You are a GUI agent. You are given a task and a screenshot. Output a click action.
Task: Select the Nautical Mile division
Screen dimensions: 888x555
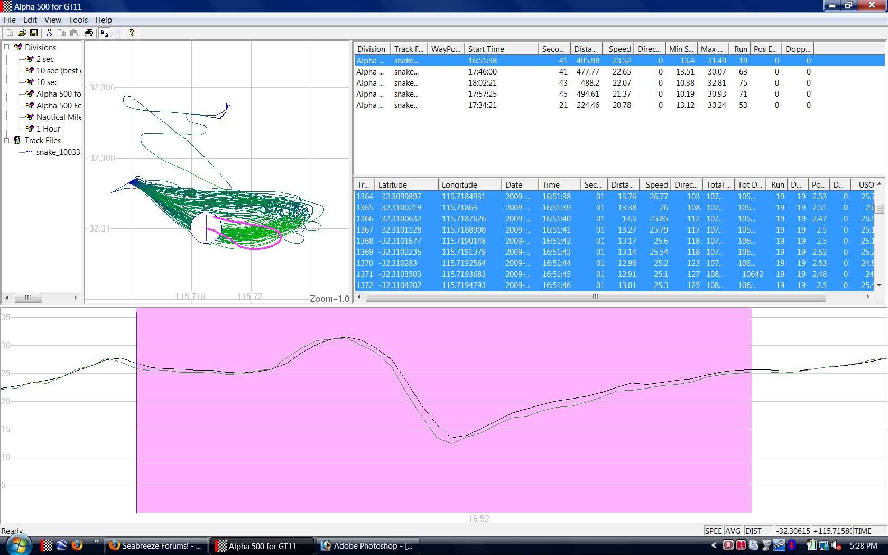[x=58, y=117]
